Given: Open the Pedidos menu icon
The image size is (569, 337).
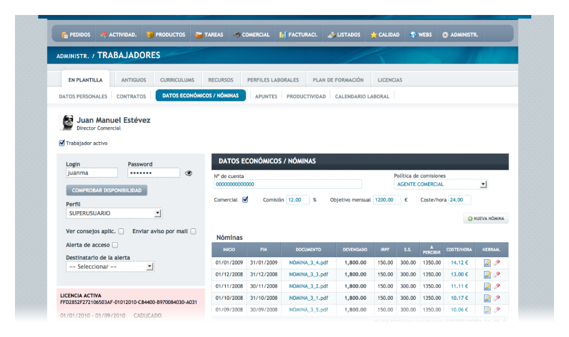Looking at the screenshot, I should tap(65, 35).
